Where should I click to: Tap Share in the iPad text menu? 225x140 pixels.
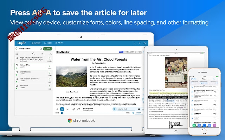point(170,97)
